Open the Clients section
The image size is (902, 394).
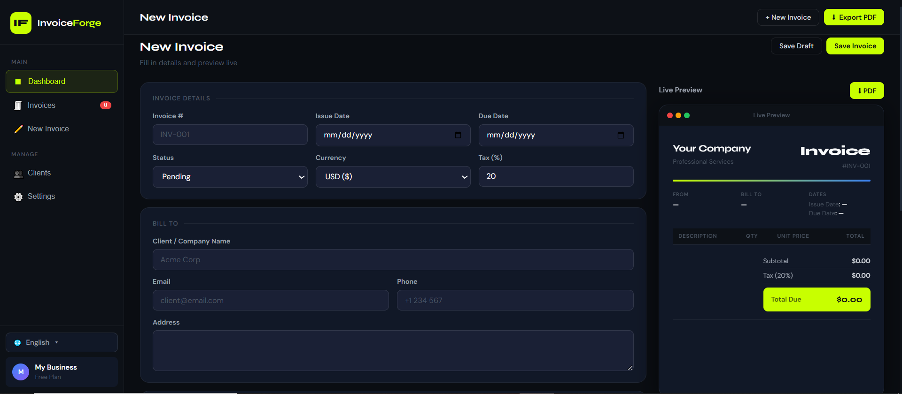[x=62, y=173]
